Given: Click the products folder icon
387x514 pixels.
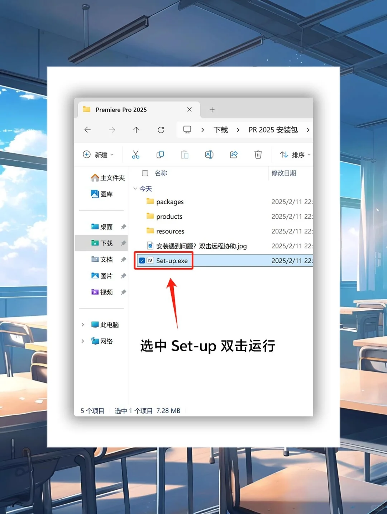Looking at the screenshot, I should [x=150, y=216].
